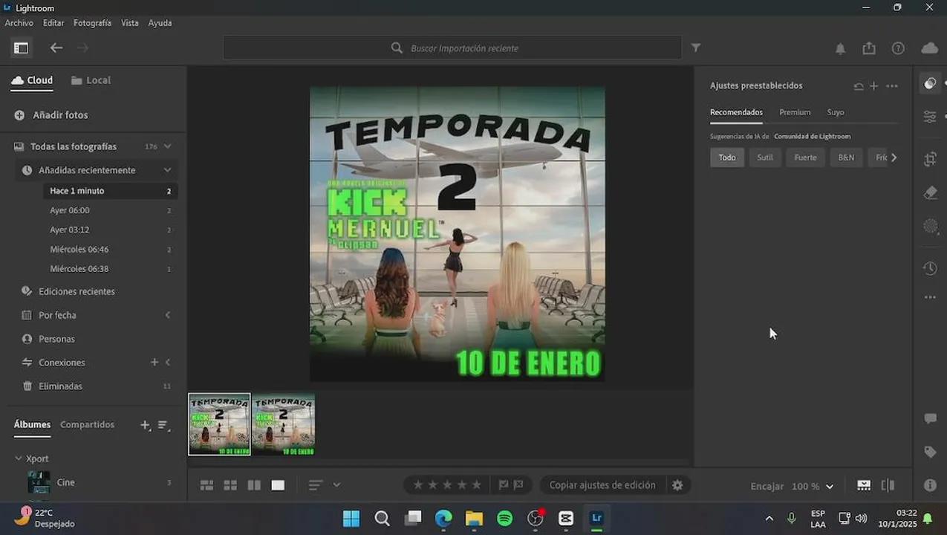The width and height of the screenshot is (947, 535).
Task: Switch to the Premium presets tab
Action: [x=795, y=112]
